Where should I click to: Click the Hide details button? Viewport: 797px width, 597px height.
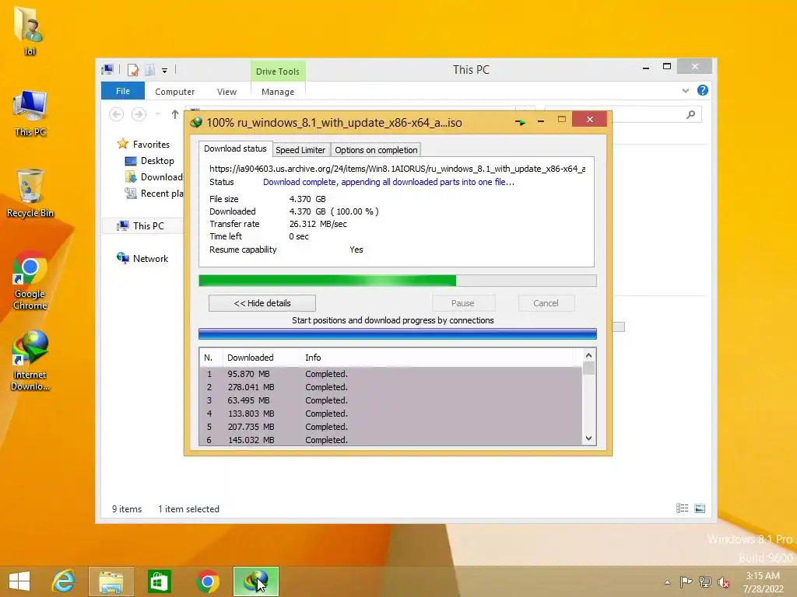[x=262, y=303]
